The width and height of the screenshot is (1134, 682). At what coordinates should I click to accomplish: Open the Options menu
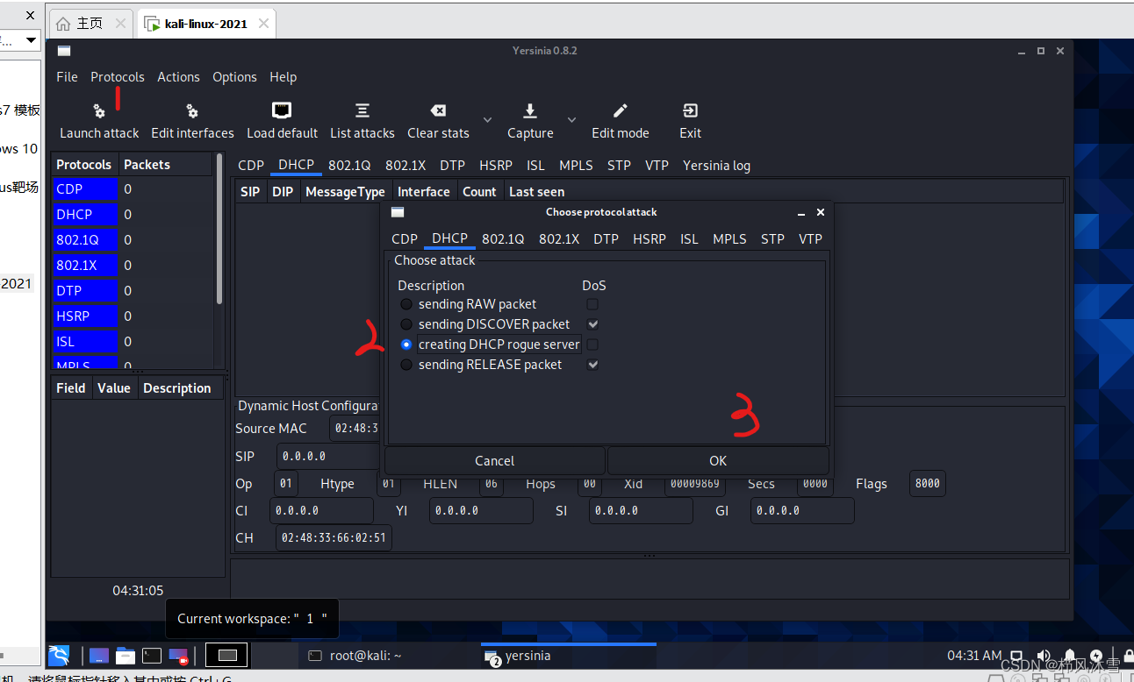(234, 77)
